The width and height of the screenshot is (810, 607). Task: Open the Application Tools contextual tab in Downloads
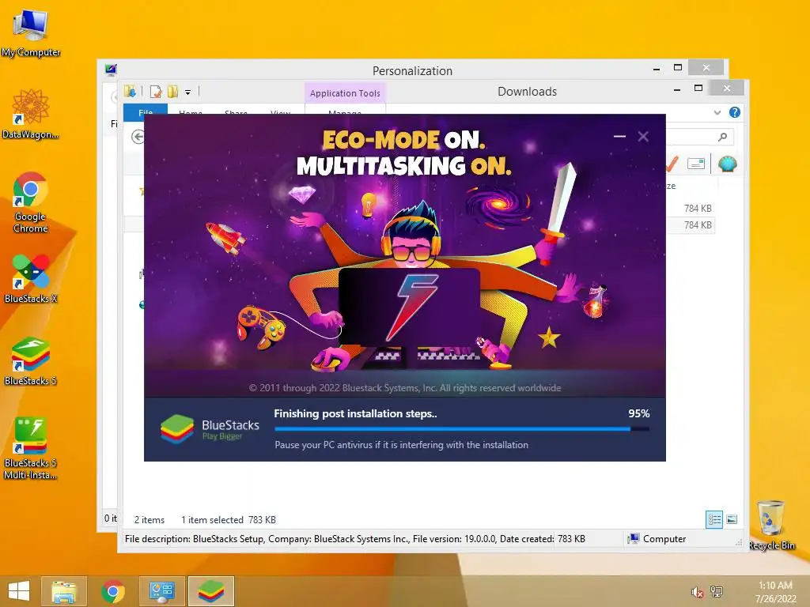pyautogui.click(x=345, y=93)
